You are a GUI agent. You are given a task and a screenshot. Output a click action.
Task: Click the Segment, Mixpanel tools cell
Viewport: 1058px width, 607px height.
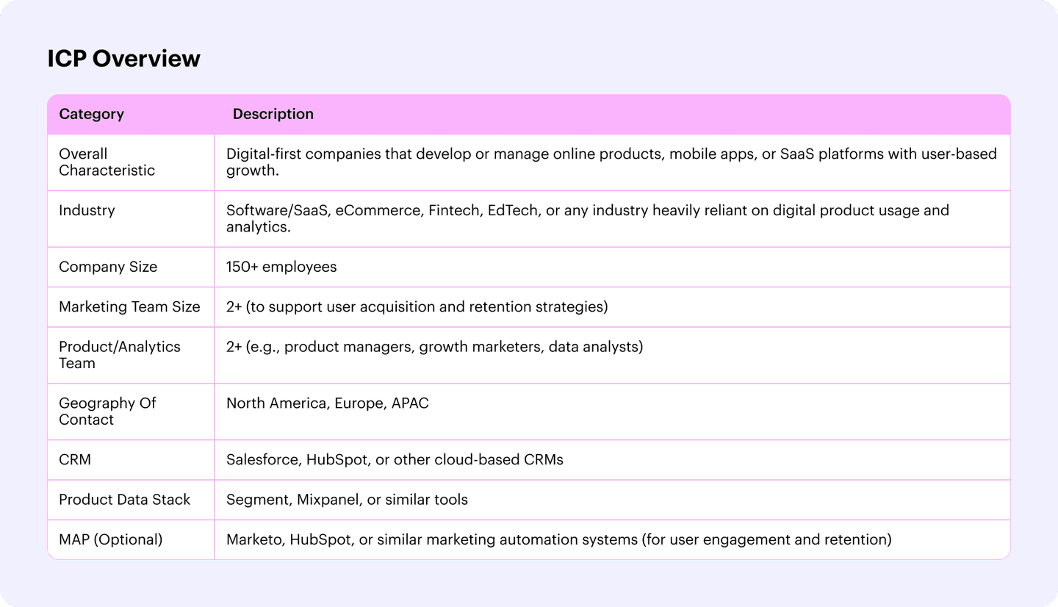(x=347, y=500)
